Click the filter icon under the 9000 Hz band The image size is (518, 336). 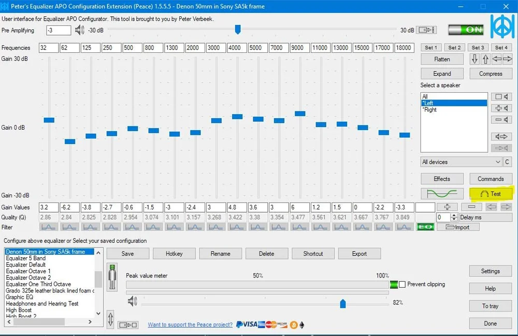[x=299, y=227]
